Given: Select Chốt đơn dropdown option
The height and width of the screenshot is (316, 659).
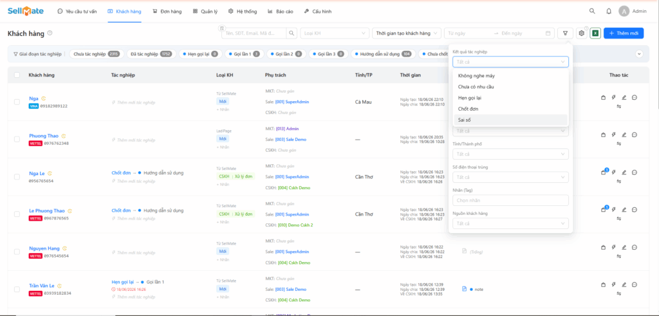Looking at the screenshot, I should pos(510,109).
